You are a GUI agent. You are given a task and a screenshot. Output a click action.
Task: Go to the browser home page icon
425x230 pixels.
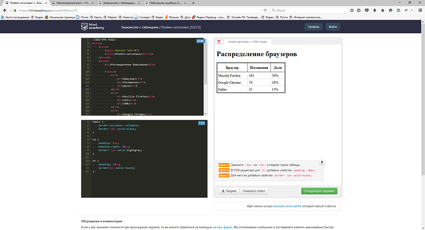tap(382, 10)
